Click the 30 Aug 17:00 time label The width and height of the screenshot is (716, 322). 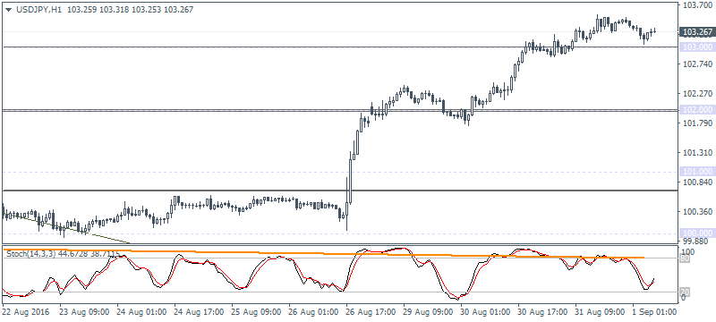tap(543, 312)
